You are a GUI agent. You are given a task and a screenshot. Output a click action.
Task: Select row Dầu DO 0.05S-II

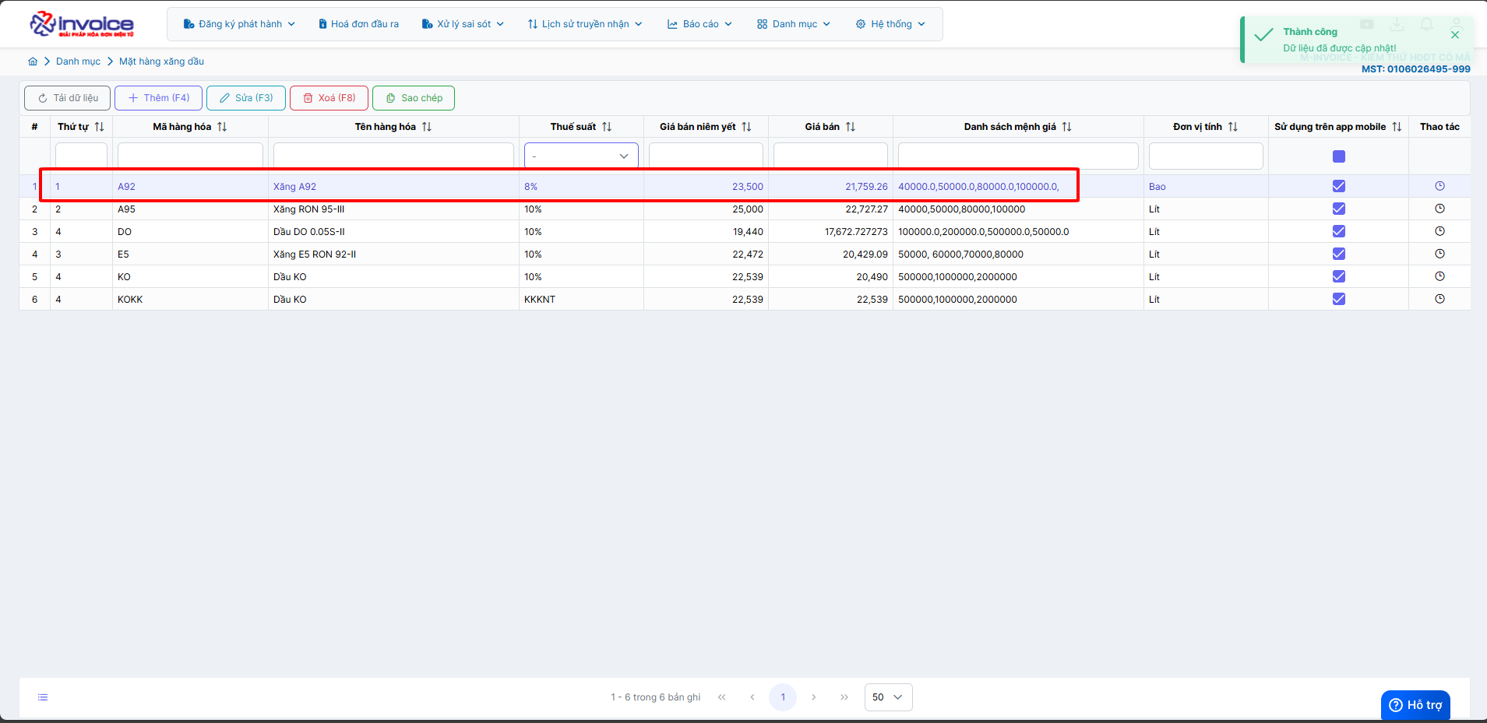[x=745, y=231]
